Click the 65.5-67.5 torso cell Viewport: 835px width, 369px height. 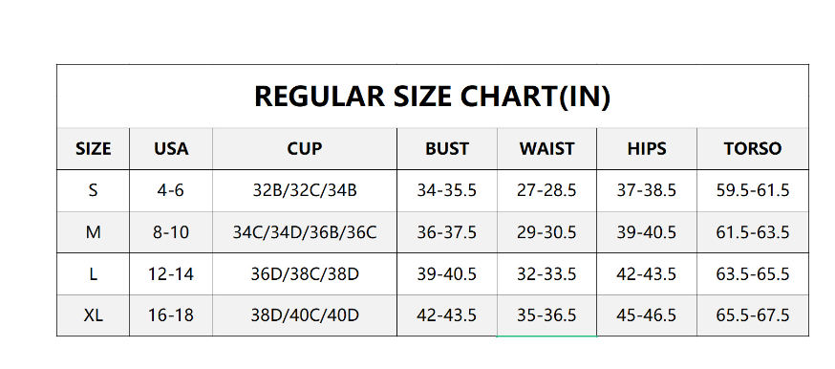[x=753, y=315]
